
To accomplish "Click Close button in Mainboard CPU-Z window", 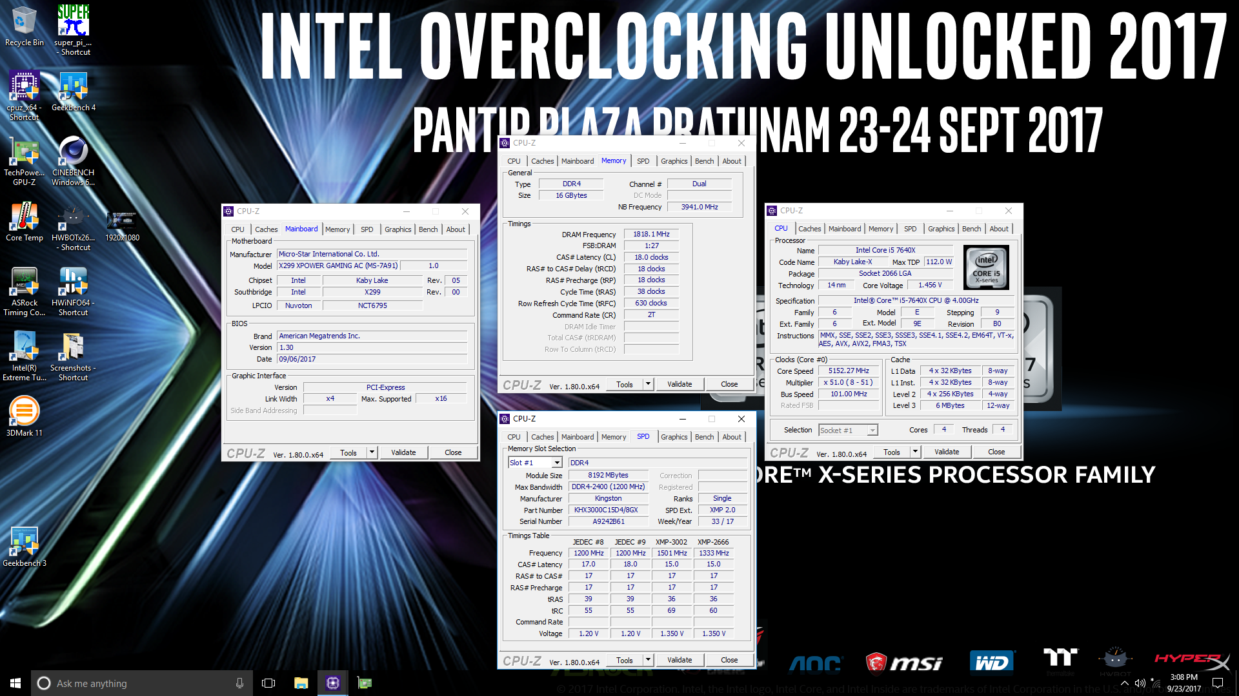I will click(x=453, y=452).
